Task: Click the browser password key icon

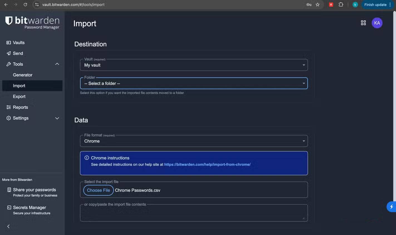Action: (309, 5)
